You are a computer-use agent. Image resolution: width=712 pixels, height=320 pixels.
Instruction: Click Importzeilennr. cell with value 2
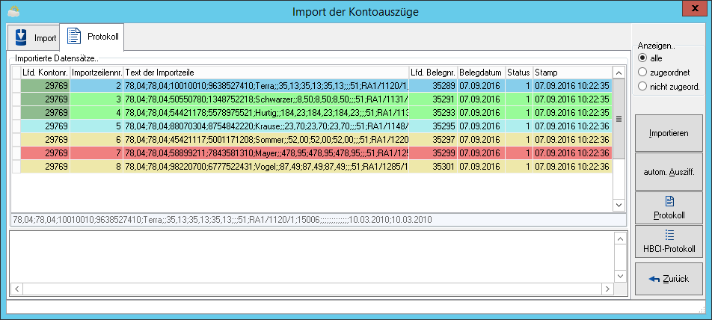(x=96, y=85)
